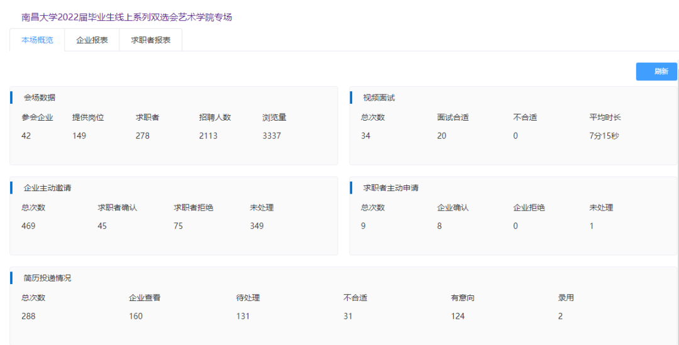Select the 提供岗位 value 149
Image resolution: width=679 pixels, height=345 pixels.
pos(79,136)
